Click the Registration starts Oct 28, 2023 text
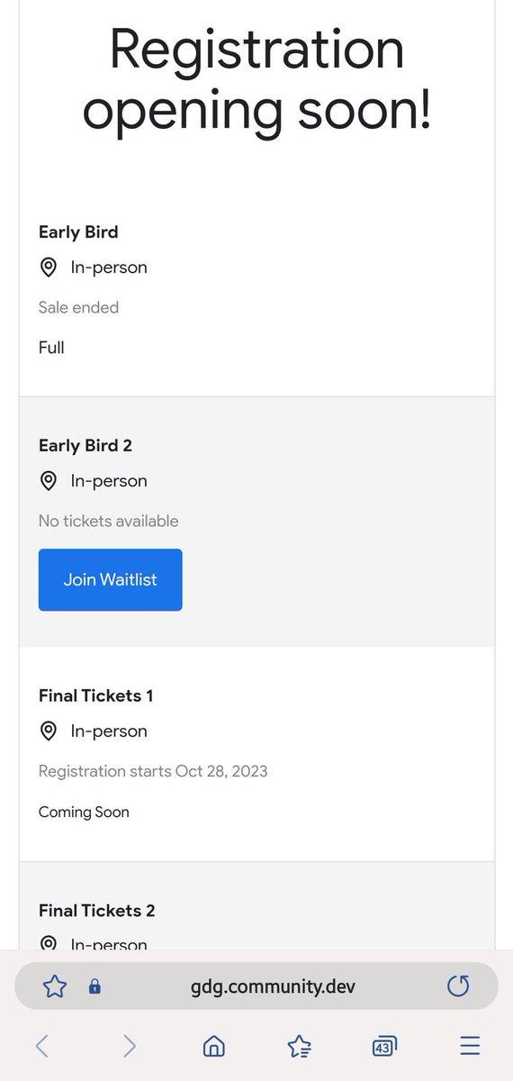The image size is (513, 1081). point(153,771)
